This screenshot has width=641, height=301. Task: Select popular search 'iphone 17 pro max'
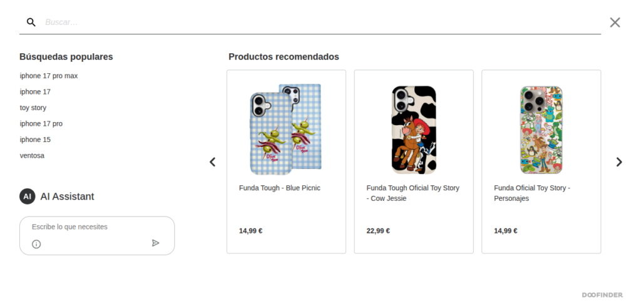point(49,76)
